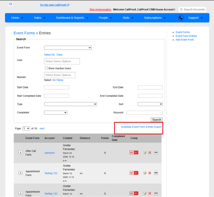214x197 pixels.
Task: Open the Dashboard & Reports menu
Action: tap(72, 18)
